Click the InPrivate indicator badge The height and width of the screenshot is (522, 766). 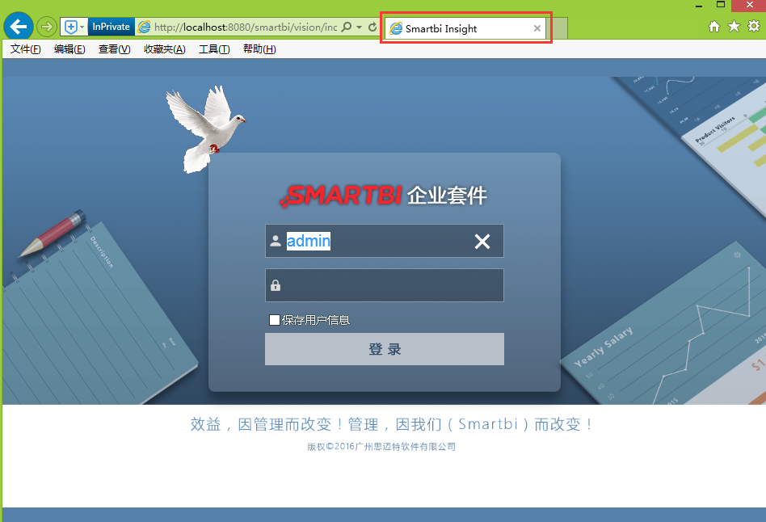pos(111,27)
